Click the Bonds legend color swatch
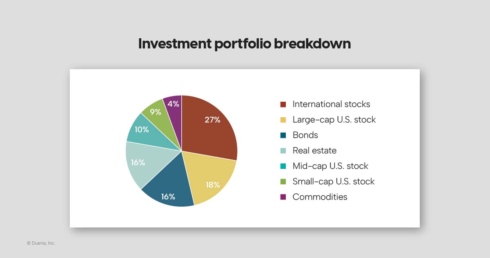 283,136
